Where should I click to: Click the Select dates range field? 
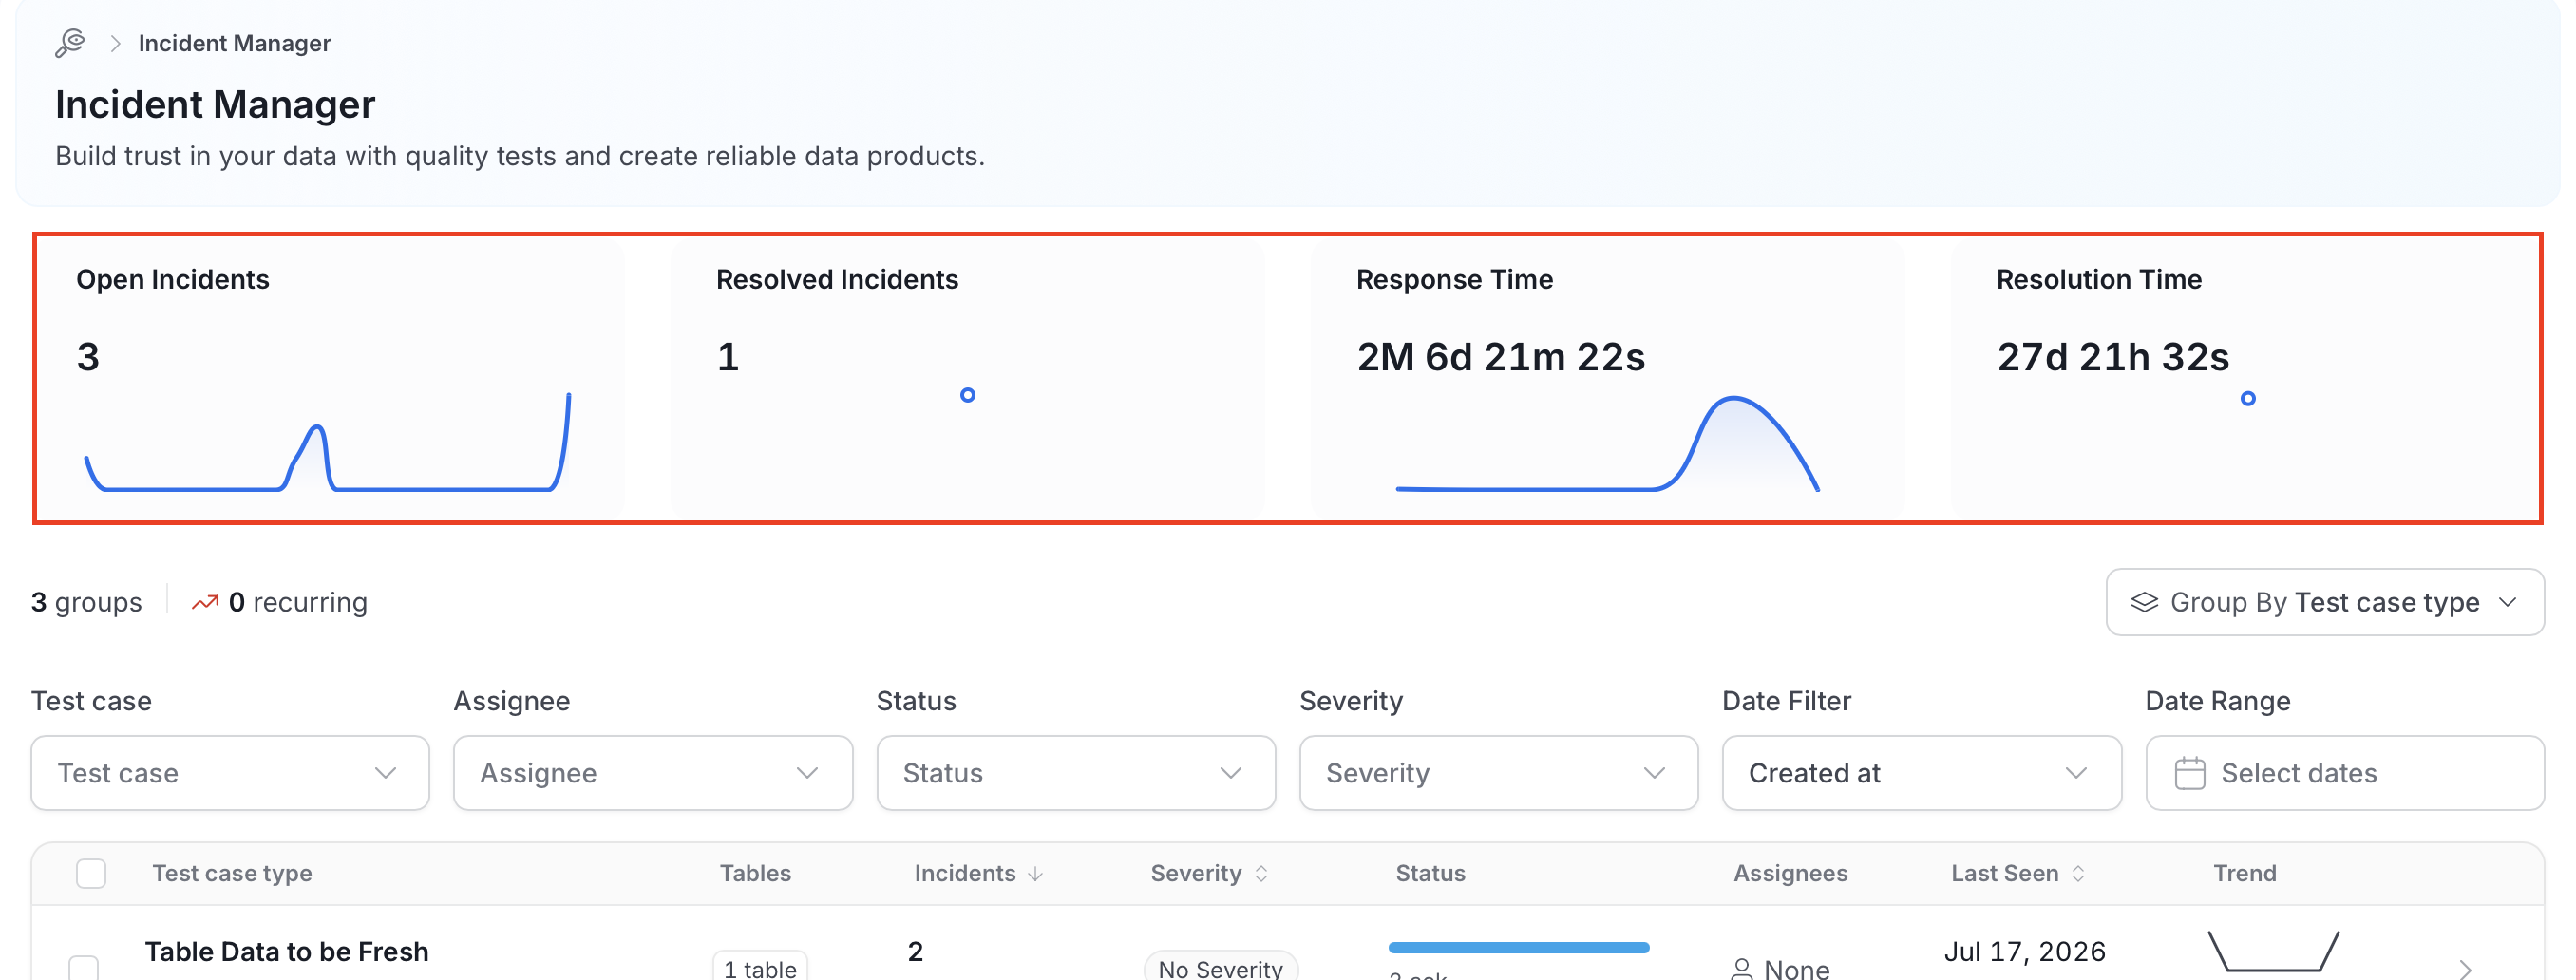click(x=2345, y=773)
